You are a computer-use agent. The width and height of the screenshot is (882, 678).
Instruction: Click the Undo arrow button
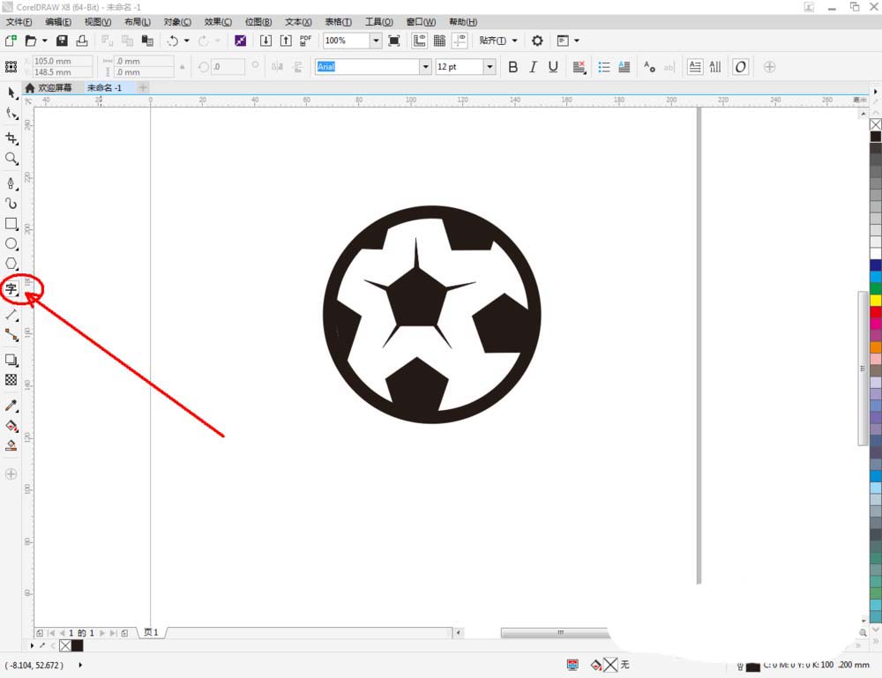(x=173, y=41)
